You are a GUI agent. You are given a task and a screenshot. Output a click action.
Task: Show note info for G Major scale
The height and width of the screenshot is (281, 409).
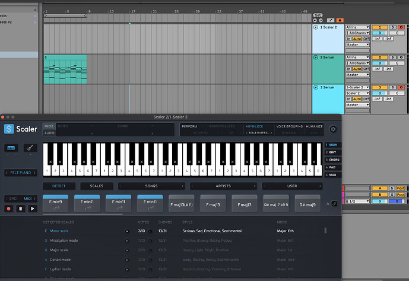click(150, 250)
